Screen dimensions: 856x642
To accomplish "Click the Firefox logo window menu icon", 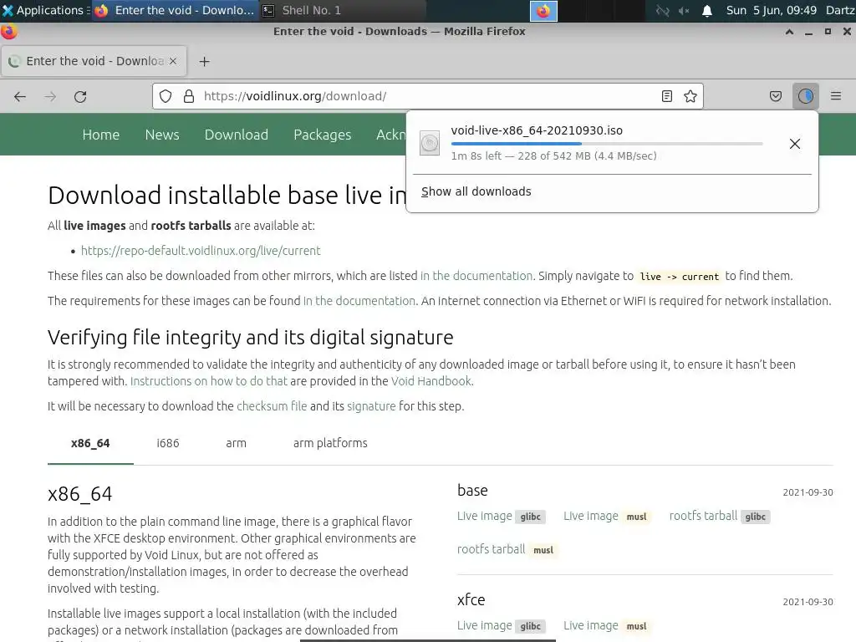I will (9, 32).
